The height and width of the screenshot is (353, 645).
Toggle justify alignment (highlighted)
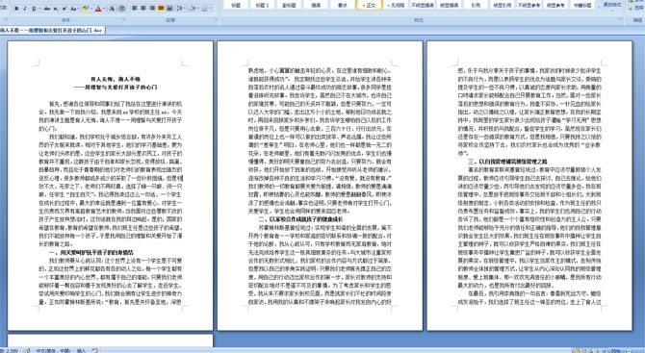point(161,8)
